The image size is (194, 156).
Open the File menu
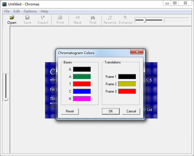[7, 11]
